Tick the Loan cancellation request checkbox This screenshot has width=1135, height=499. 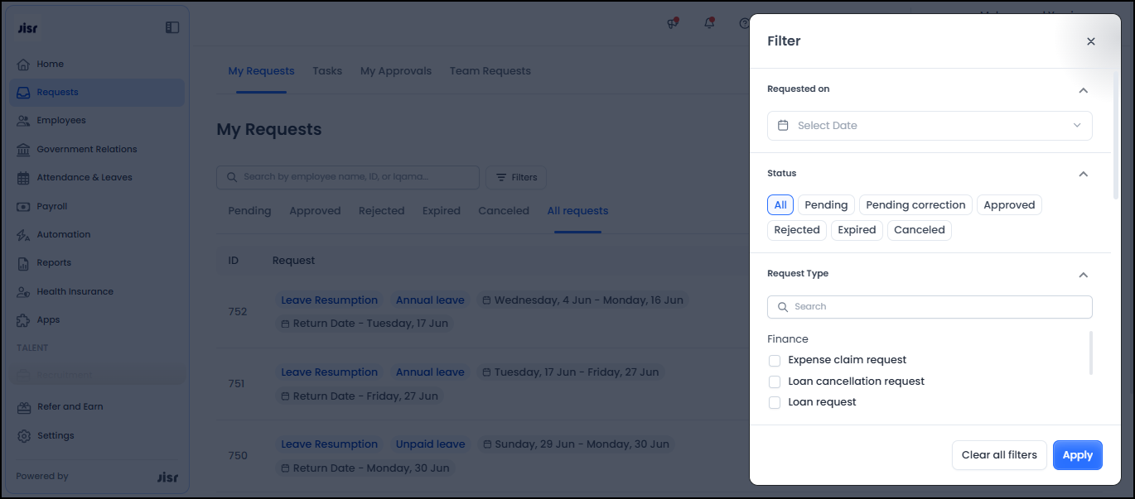pyautogui.click(x=775, y=382)
